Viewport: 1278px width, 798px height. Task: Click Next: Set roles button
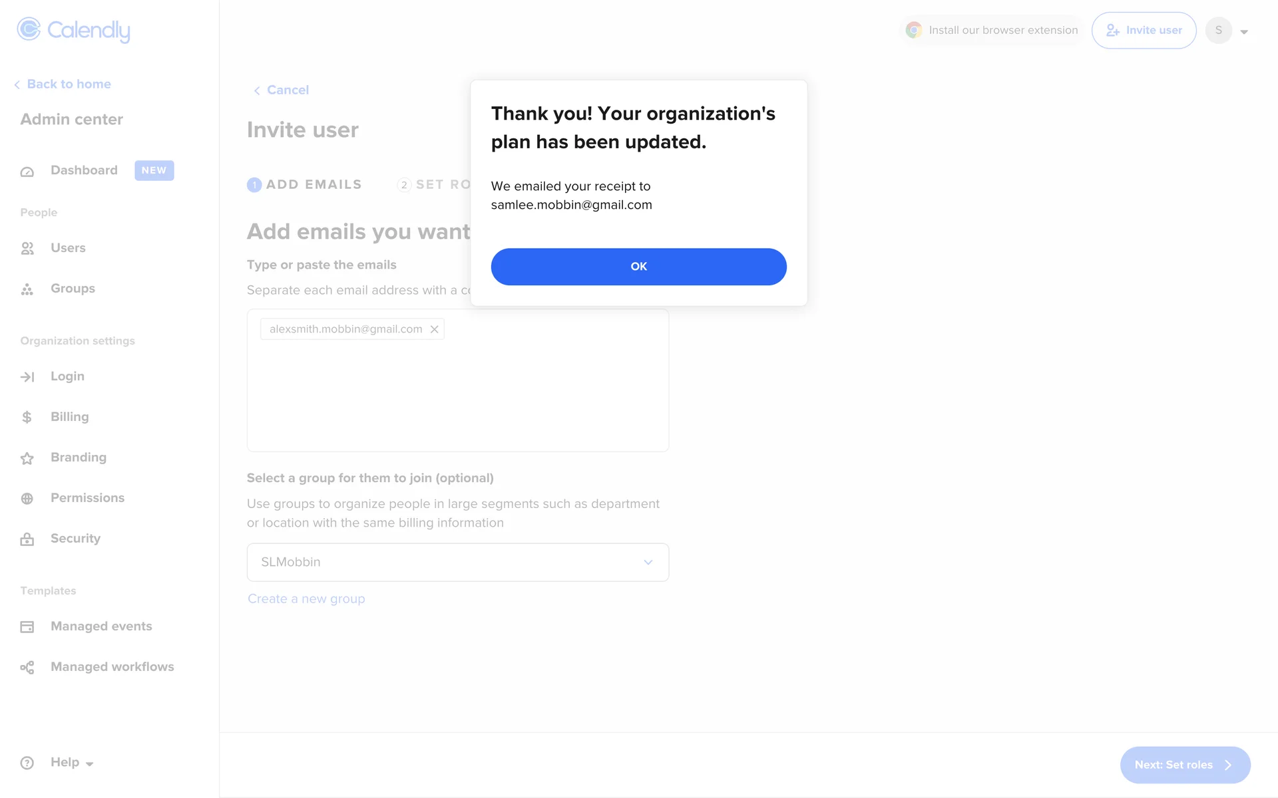tap(1184, 765)
